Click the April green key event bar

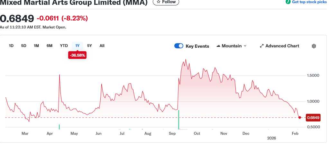point(59,127)
